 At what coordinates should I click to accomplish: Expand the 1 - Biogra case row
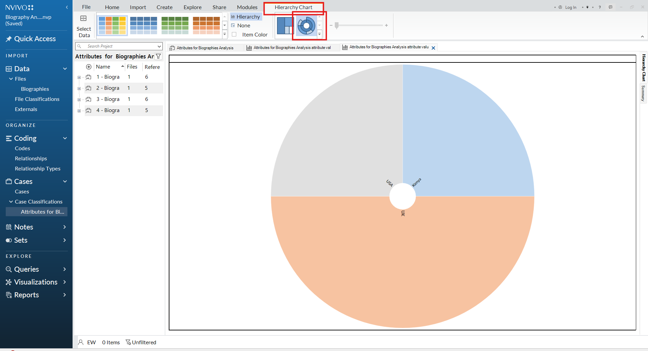tap(79, 77)
